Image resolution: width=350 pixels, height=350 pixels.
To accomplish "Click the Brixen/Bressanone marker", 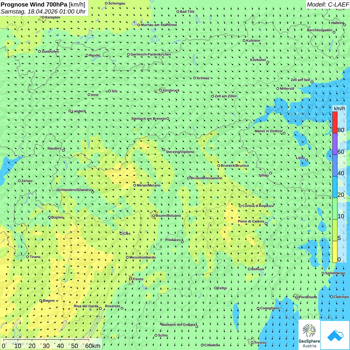I will (x=188, y=178).
